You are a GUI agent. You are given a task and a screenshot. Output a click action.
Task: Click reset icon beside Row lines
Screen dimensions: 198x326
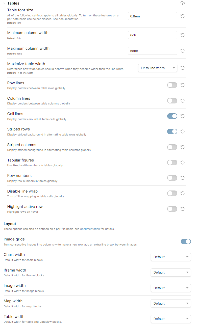[x=183, y=85]
